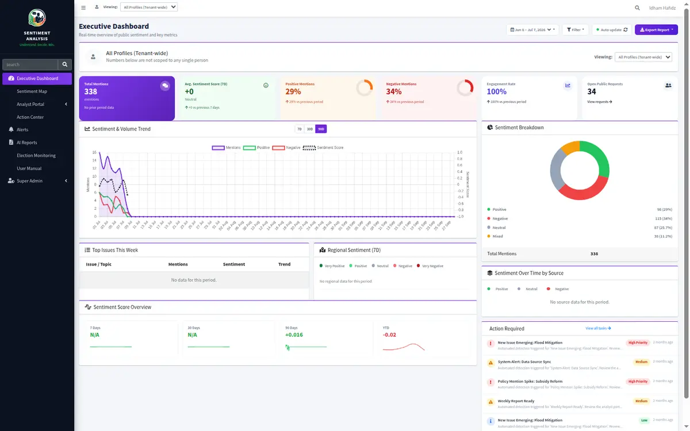Click blue info icon for Low priority Flood Mitigation

tap(490, 421)
